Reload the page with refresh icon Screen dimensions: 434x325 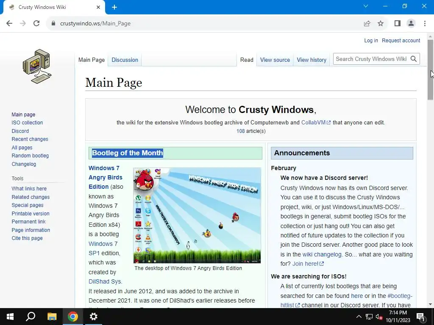[36, 24]
